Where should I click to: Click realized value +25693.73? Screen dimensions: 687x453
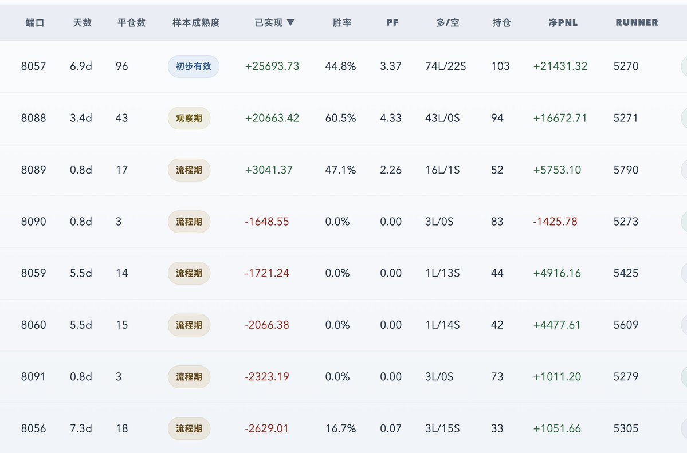(x=272, y=66)
